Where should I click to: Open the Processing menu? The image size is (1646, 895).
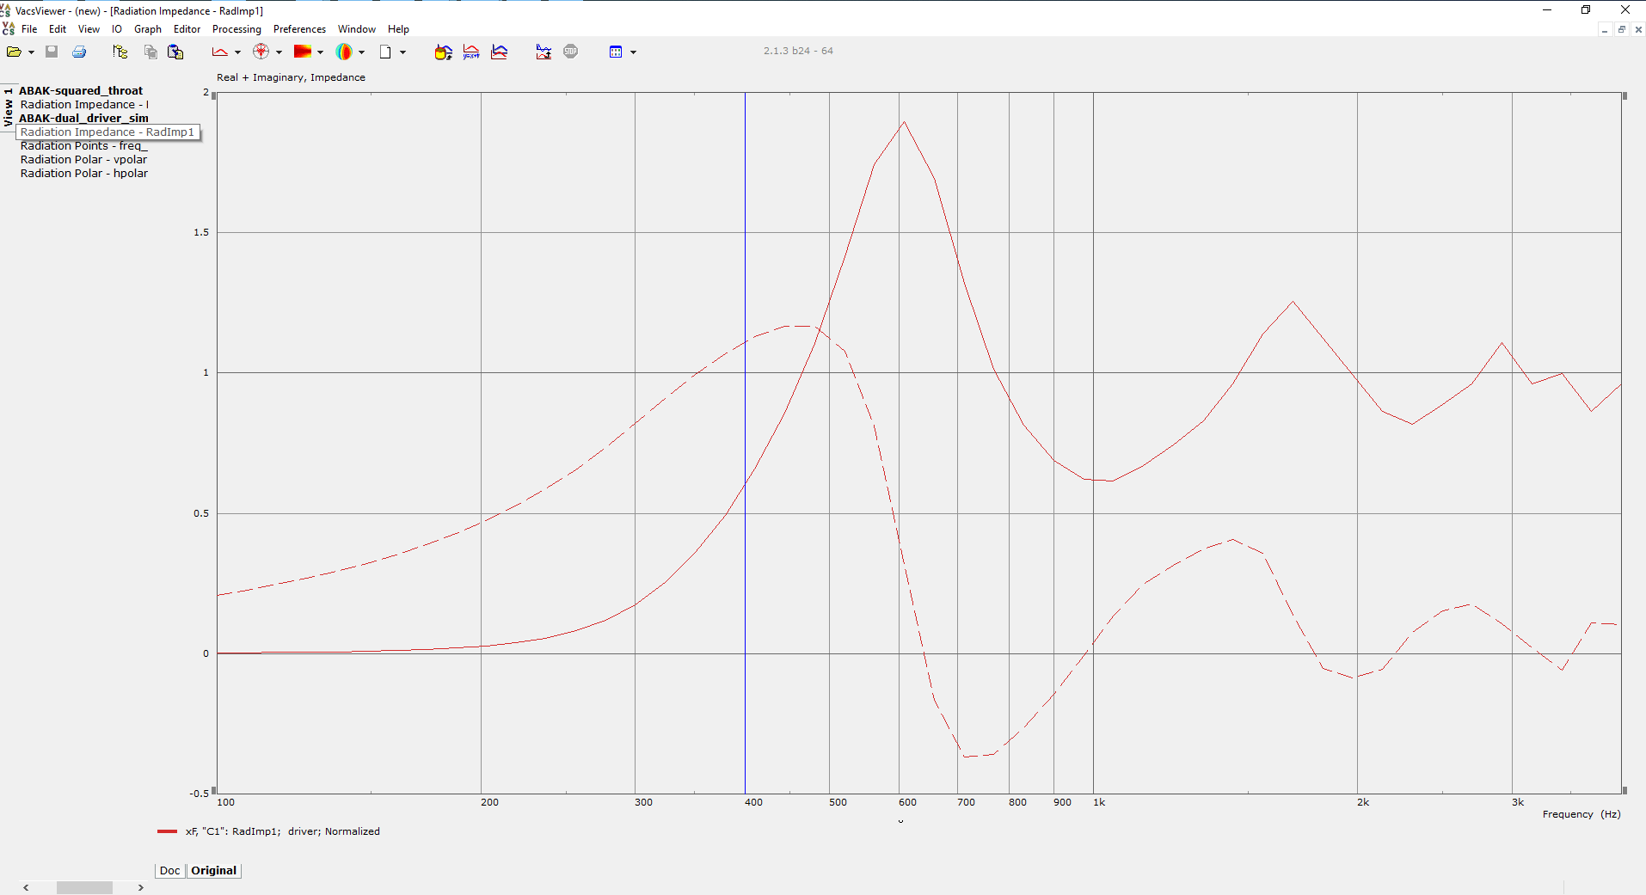coord(236,29)
